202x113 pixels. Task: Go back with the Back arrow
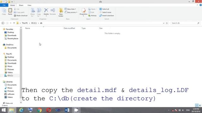click(x=3, y=23)
